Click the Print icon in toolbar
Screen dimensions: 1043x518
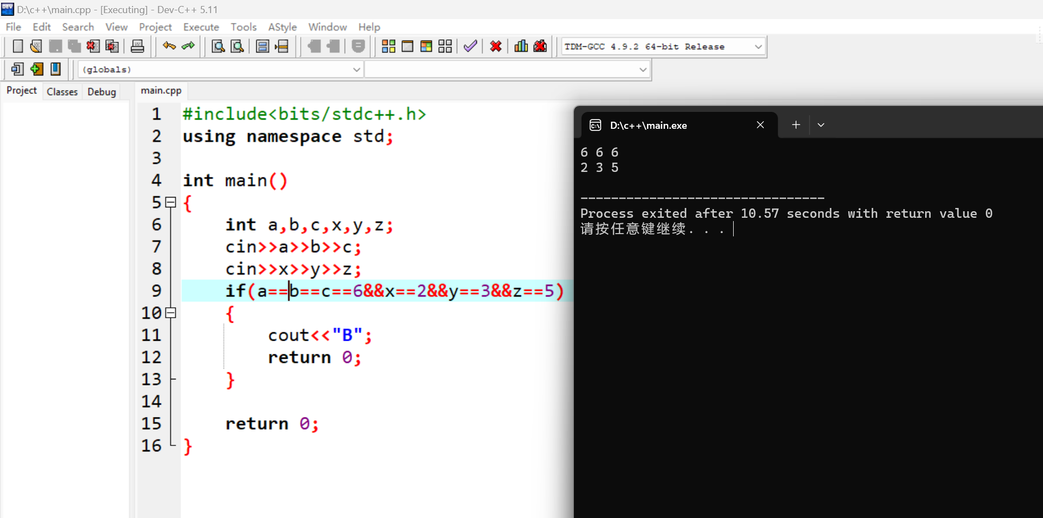tap(137, 46)
